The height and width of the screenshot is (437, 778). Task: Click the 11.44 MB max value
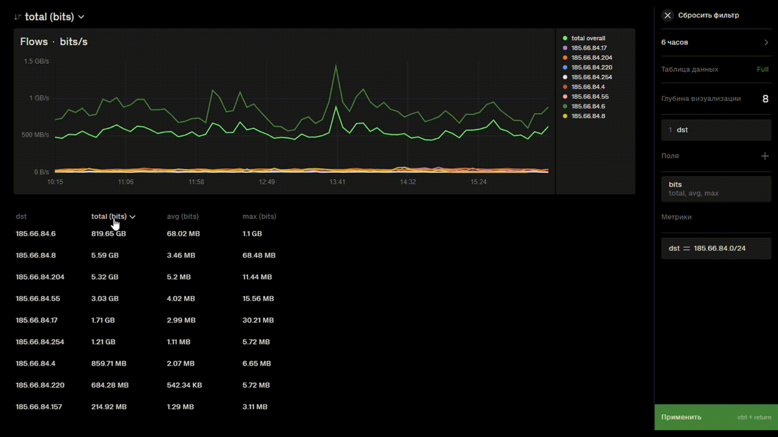click(x=257, y=277)
